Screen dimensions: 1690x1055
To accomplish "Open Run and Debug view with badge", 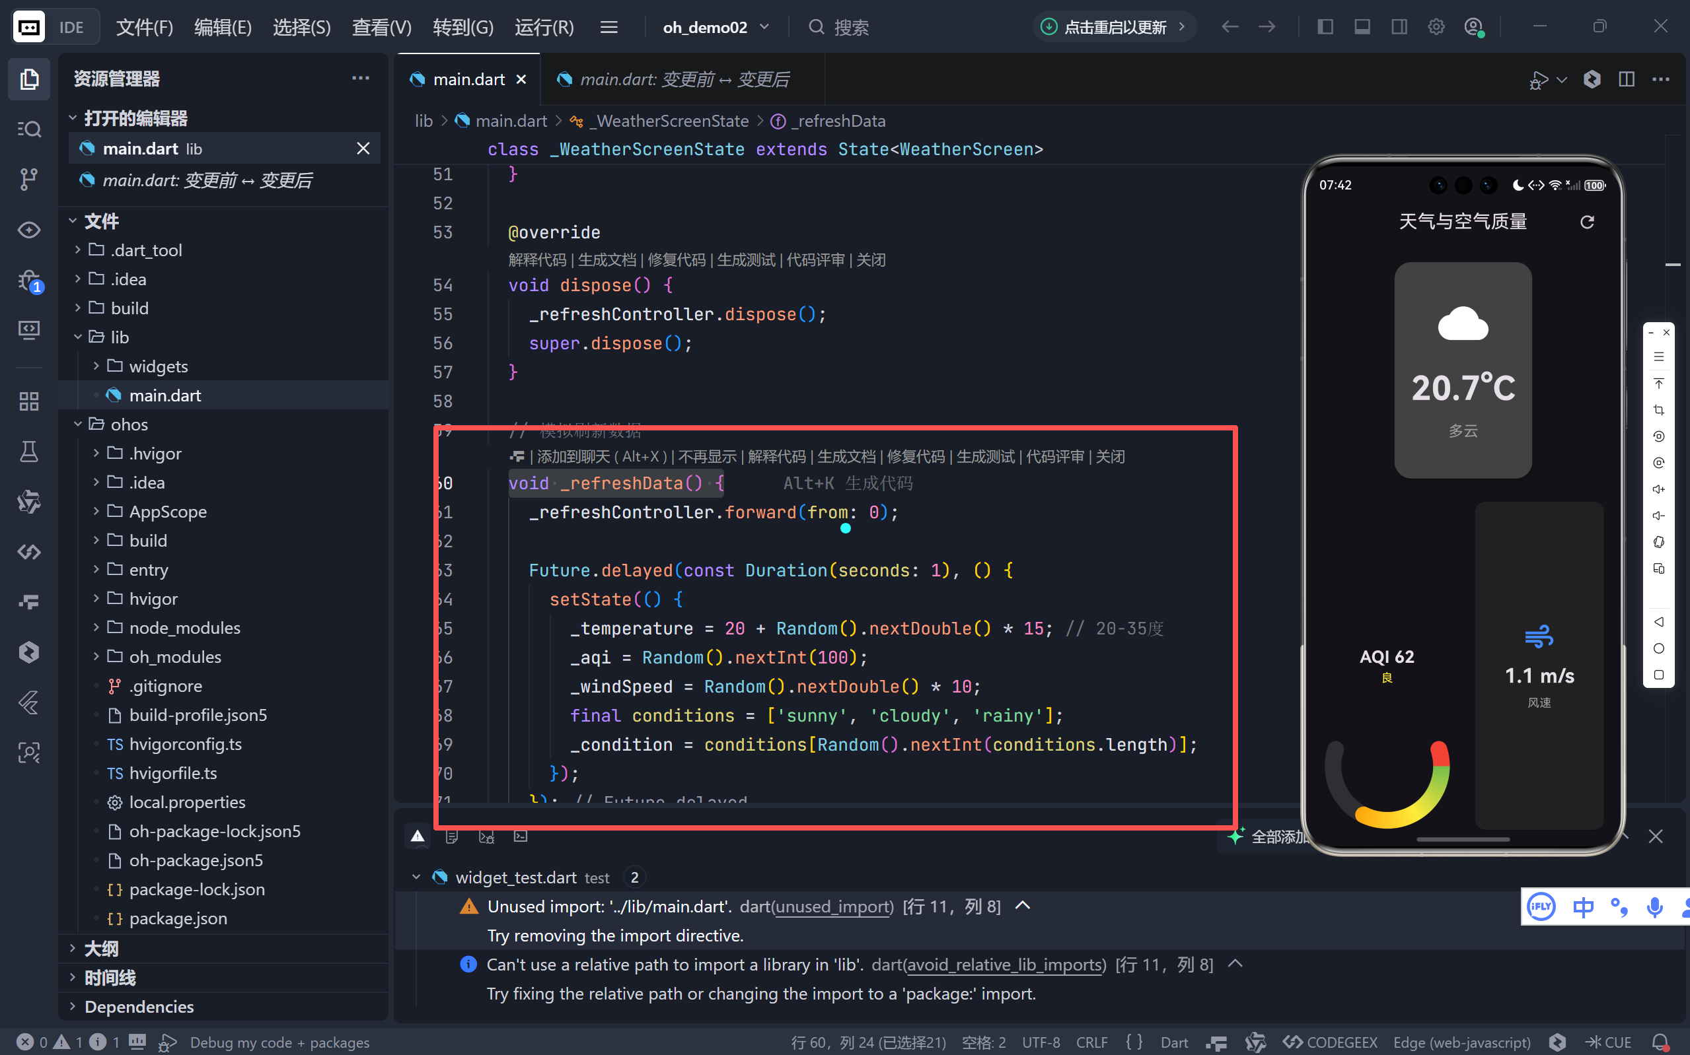I will 28,281.
